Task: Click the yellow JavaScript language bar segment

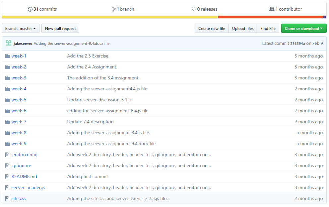Action: 110,17
